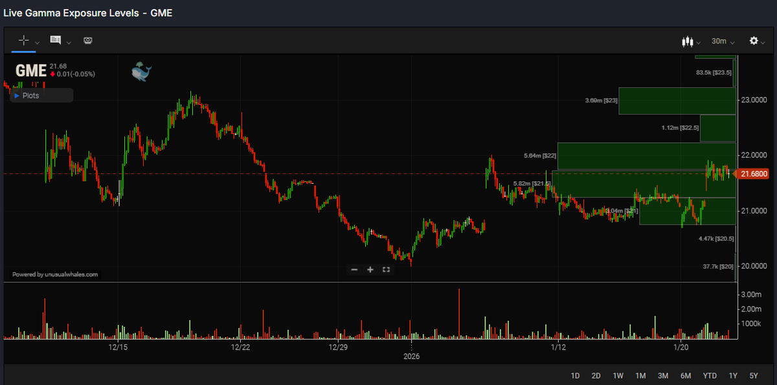Select the 1W time range
777x385 pixels.
coord(618,376)
